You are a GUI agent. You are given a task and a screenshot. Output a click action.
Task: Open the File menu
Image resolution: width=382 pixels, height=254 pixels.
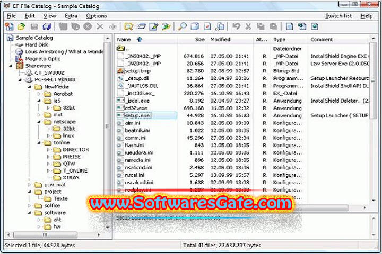tap(11, 16)
